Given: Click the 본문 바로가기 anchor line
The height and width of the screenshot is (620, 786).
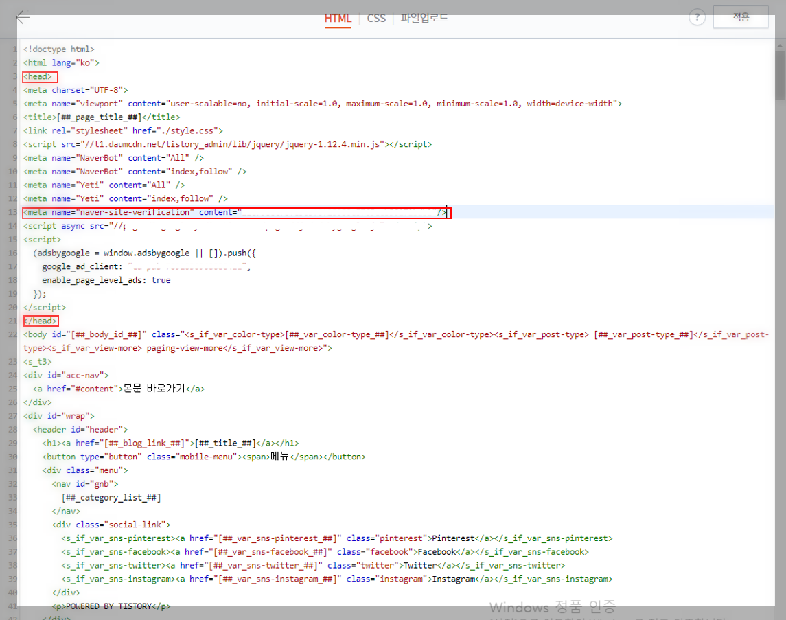Looking at the screenshot, I should pyautogui.click(x=119, y=389).
